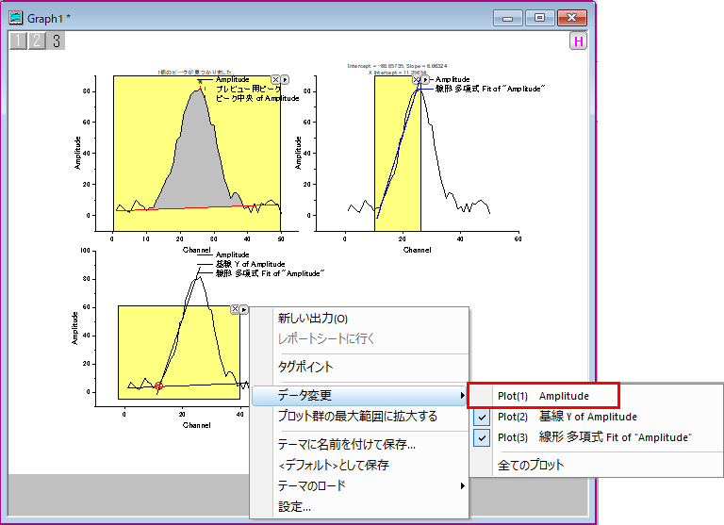
Task: Click the ピーク中央 of Amplitude legend
Action: pos(257,98)
